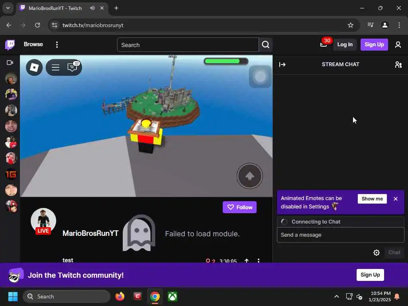Open the red C app in the taskbar

[137, 296]
